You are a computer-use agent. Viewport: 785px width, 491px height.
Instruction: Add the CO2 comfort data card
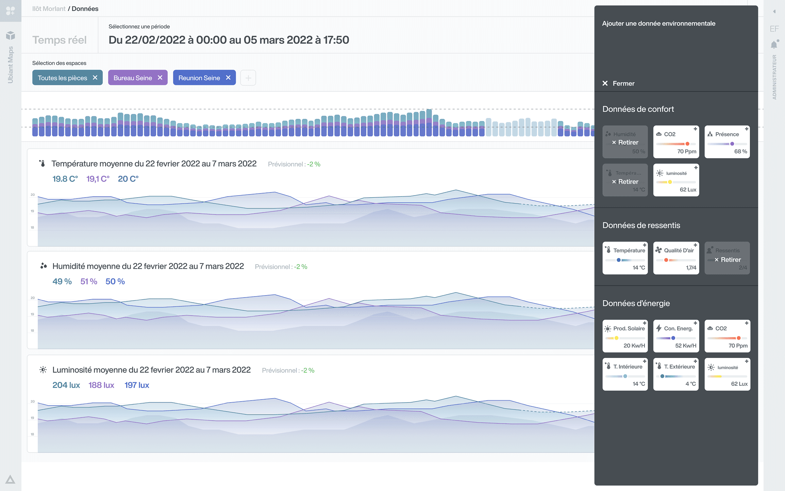[x=695, y=129]
